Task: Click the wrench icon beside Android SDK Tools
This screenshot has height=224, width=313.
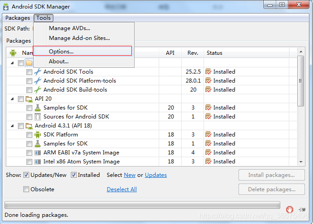Action: click(x=38, y=72)
